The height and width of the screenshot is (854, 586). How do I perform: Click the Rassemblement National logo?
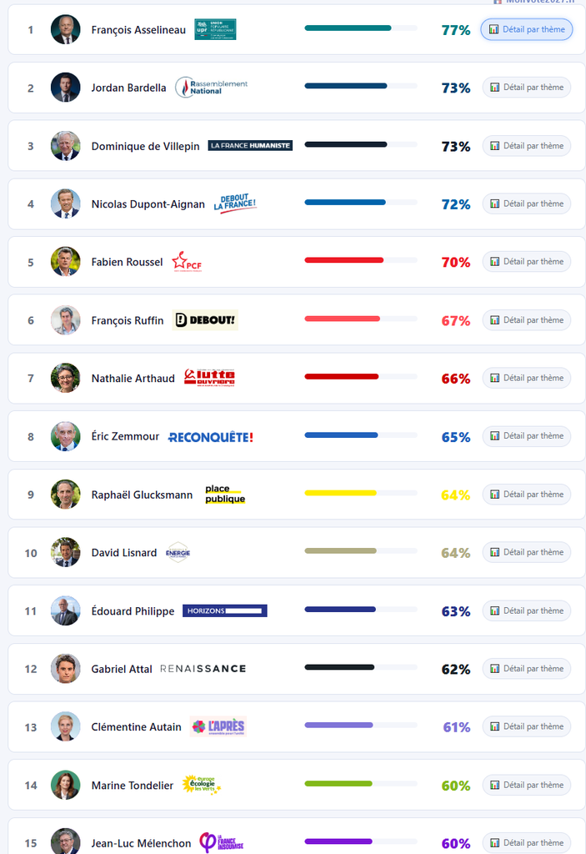point(212,88)
